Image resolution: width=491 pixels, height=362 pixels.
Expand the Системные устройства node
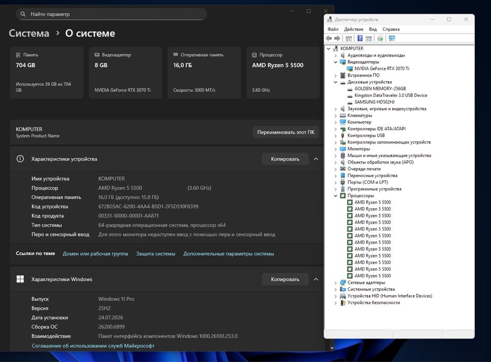(336, 289)
